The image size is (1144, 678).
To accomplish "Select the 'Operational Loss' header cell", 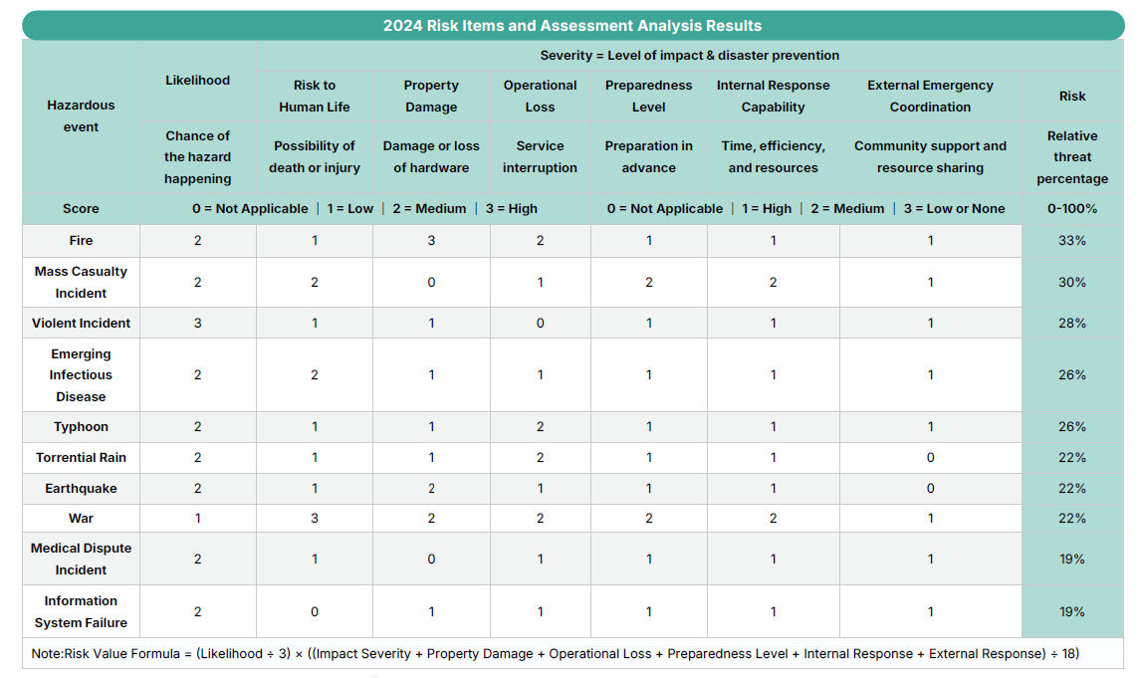I will pyautogui.click(x=540, y=96).
